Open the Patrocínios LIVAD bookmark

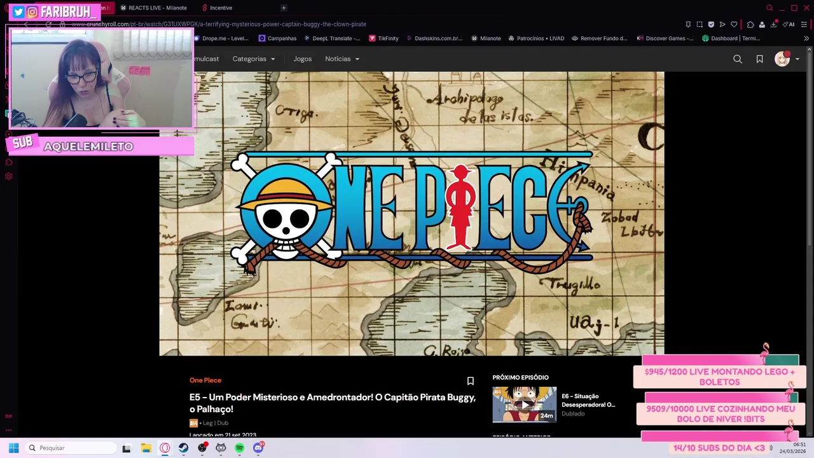tap(536, 38)
